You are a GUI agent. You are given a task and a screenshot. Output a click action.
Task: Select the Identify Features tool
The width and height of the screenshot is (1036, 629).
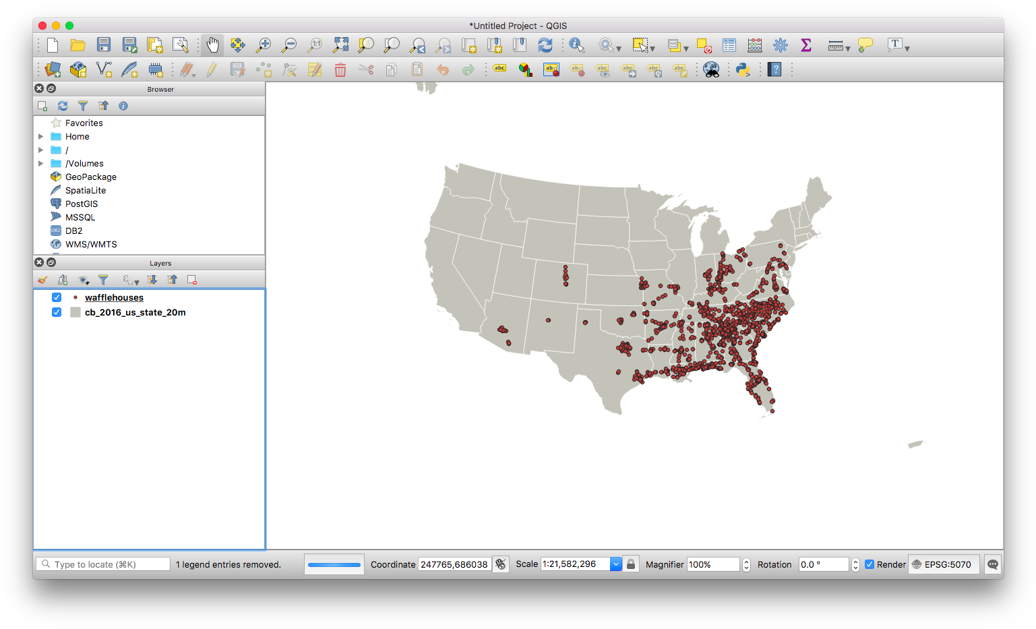tap(577, 45)
